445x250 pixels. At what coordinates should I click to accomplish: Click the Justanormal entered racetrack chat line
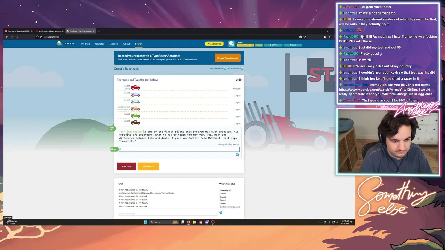146,193
